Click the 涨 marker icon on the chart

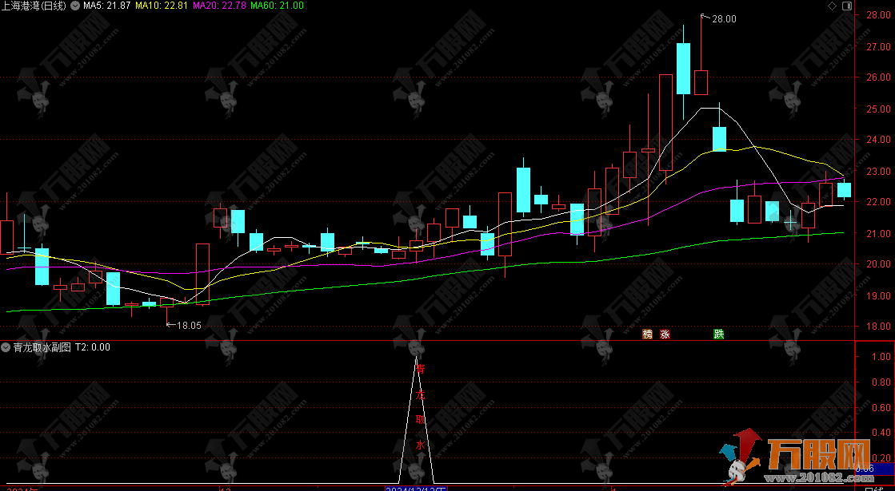tap(665, 334)
